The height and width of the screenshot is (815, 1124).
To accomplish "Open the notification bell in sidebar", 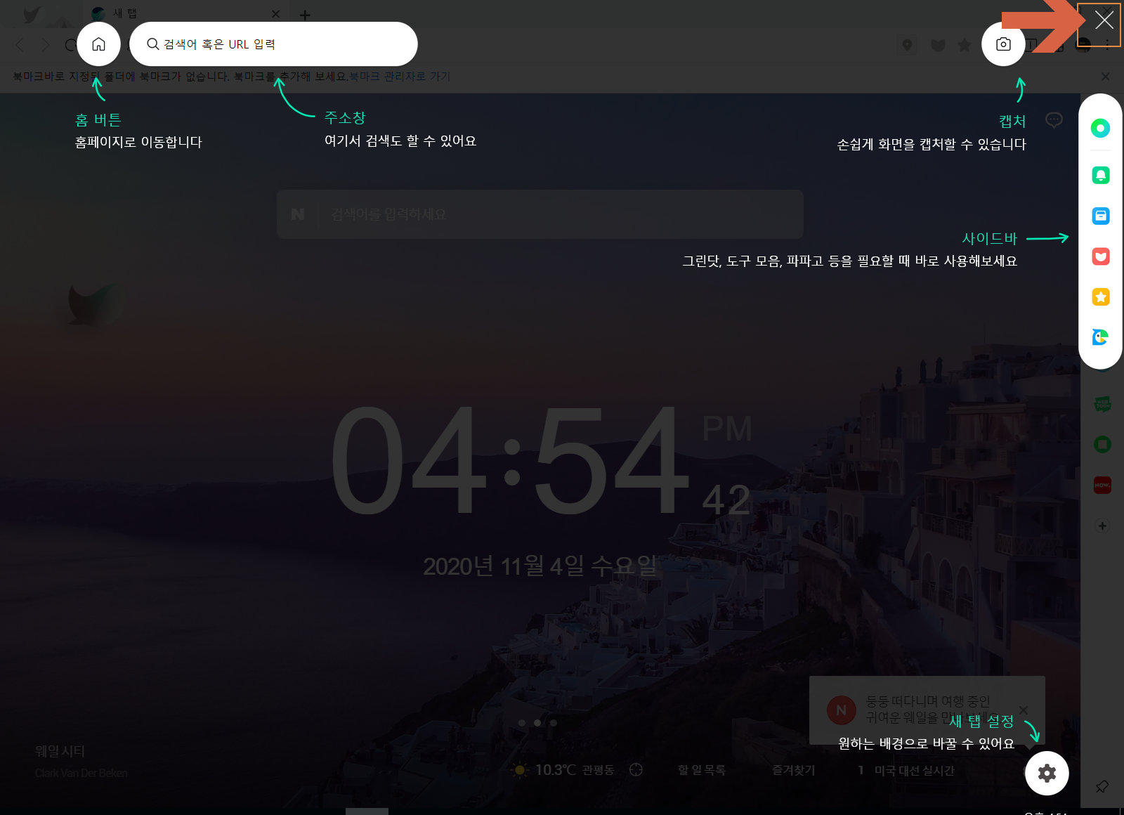I will pos(1100,175).
